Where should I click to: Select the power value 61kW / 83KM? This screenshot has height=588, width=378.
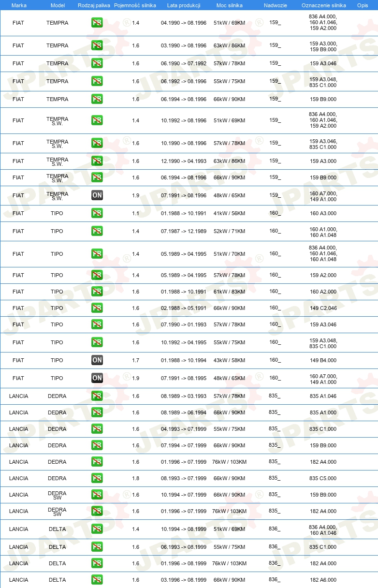(229, 292)
